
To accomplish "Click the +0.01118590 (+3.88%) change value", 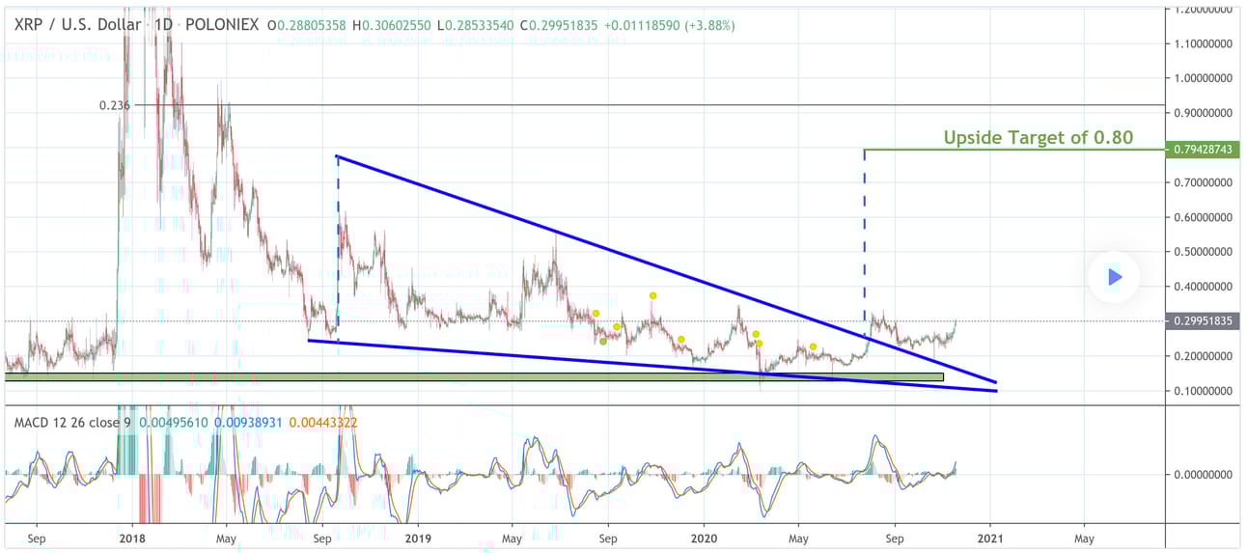I will pos(670,25).
